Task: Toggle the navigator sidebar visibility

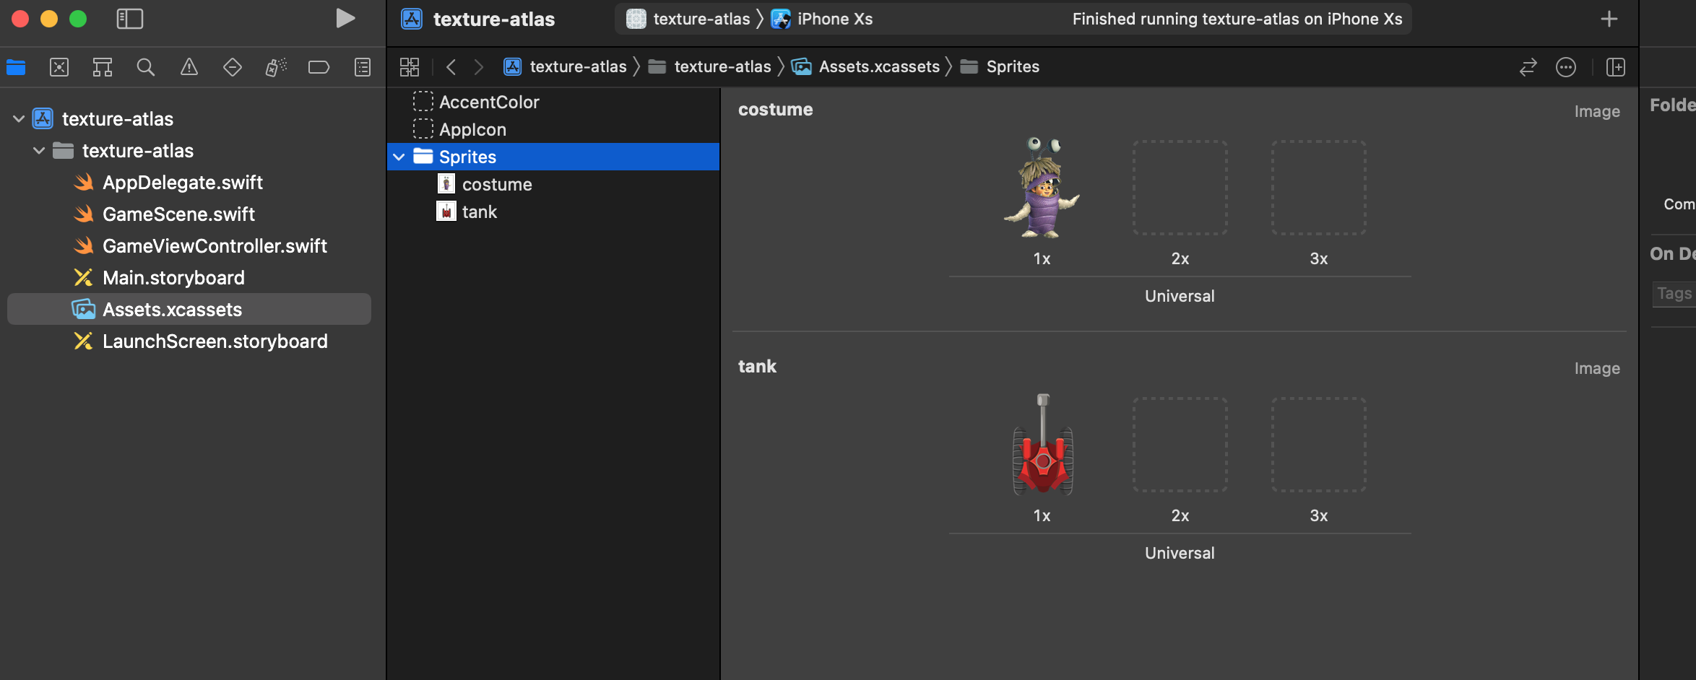Action: click(130, 19)
